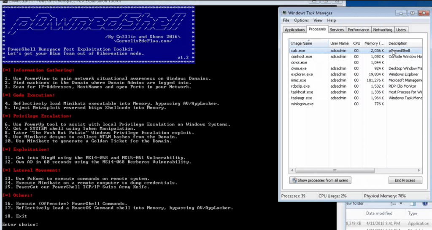Sort processes by CPU column
Screen dimensions: 432x230
(x=356, y=43)
